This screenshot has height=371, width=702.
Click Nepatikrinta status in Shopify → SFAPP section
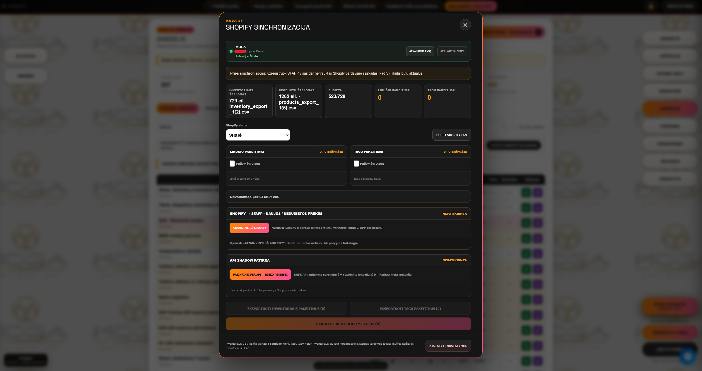(455, 214)
